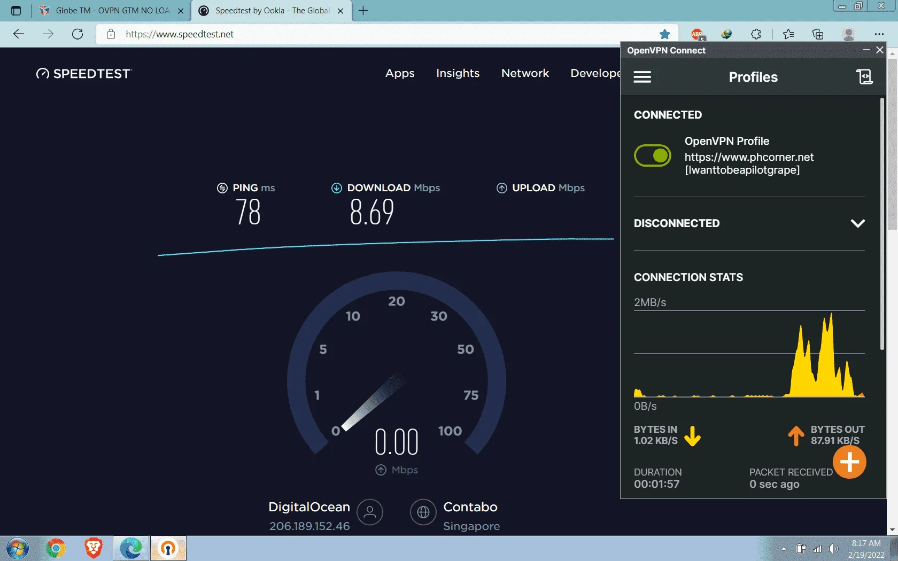Screen dimensions: 898x561
Task: Select the Speedtest by Ookla tab
Action: (x=272, y=11)
